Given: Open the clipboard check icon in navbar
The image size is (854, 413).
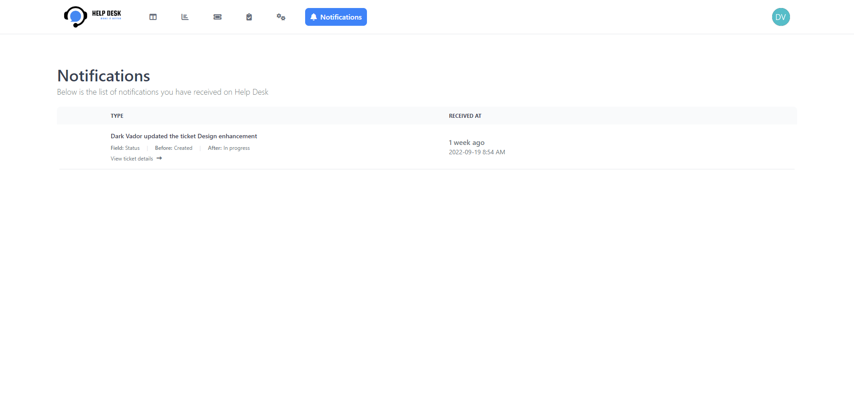Looking at the screenshot, I should coord(249,17).
